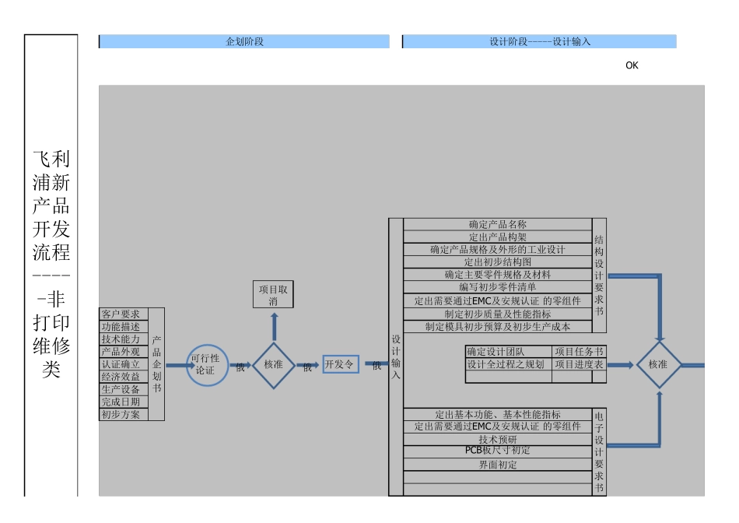Image resolution: width=739 pixels, height=523 pixels.
Task: Click the 核准 diamond after 项目进度表
Action: tap(659, 365)
